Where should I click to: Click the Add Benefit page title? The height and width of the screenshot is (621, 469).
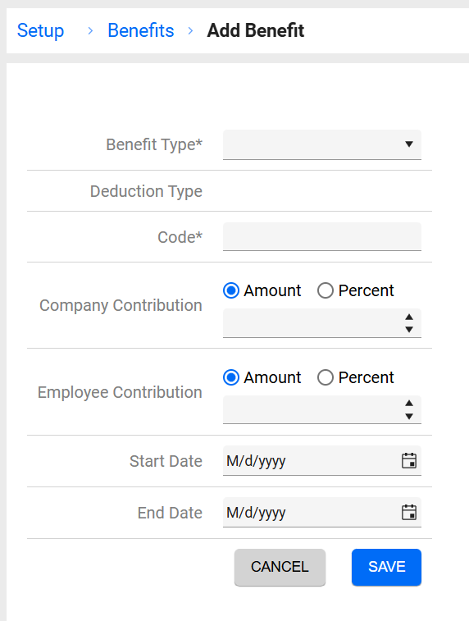pos(256,30)
